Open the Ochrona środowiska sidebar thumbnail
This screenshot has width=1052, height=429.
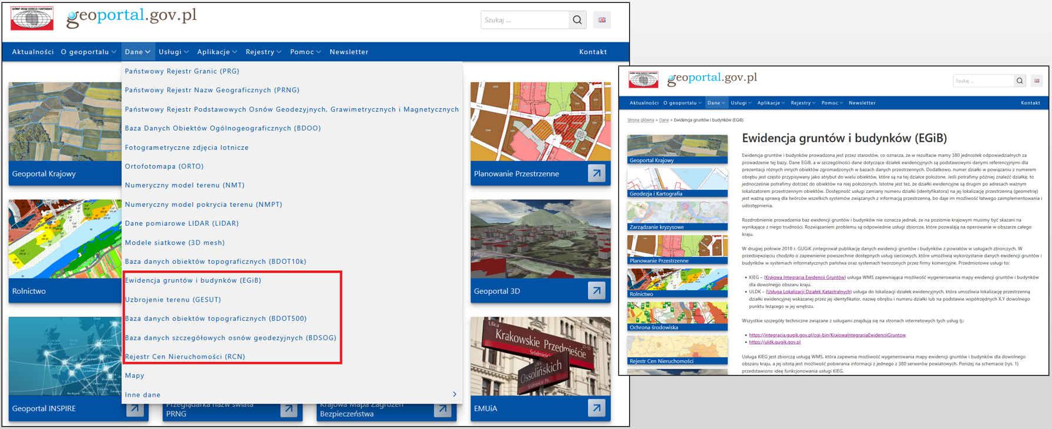[677, 316]
